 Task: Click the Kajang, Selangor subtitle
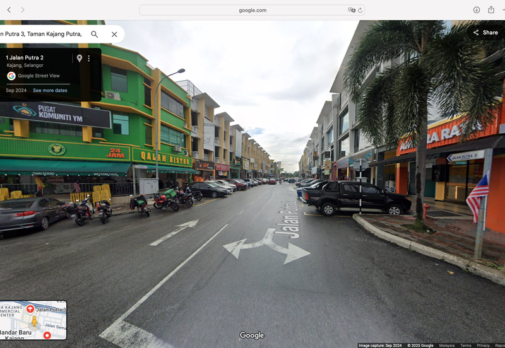point(25,66)
